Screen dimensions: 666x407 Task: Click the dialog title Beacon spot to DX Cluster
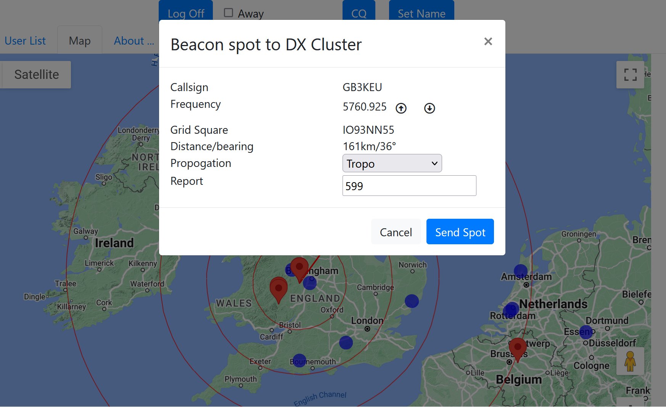click(x=266, y=45)
